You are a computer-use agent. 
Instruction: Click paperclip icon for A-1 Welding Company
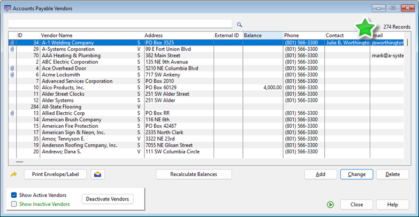pos(12,43)
